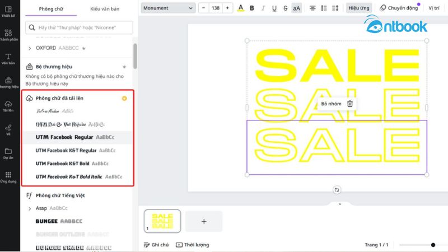Click the Bộ thương hiệu brand kit icon

[x=29, y=67]
